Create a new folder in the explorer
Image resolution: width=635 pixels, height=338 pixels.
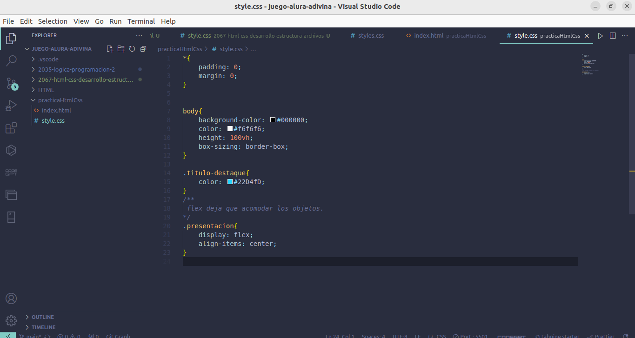click(121, 49)
